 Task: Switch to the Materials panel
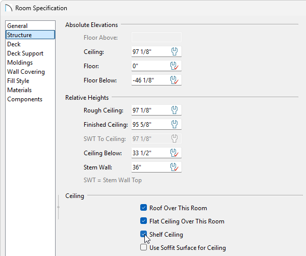(x=30, y=90)
